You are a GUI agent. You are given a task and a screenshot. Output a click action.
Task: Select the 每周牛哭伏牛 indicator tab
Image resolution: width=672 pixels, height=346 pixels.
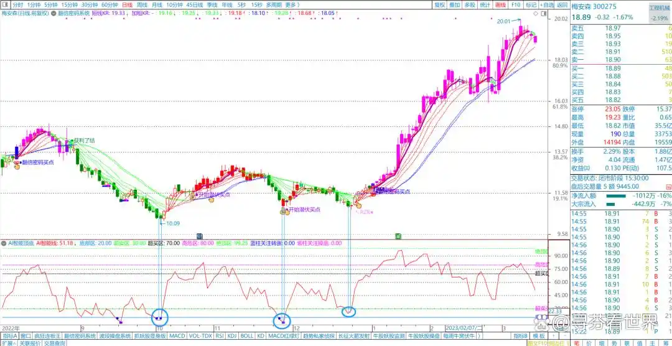(x=459, y=335)
